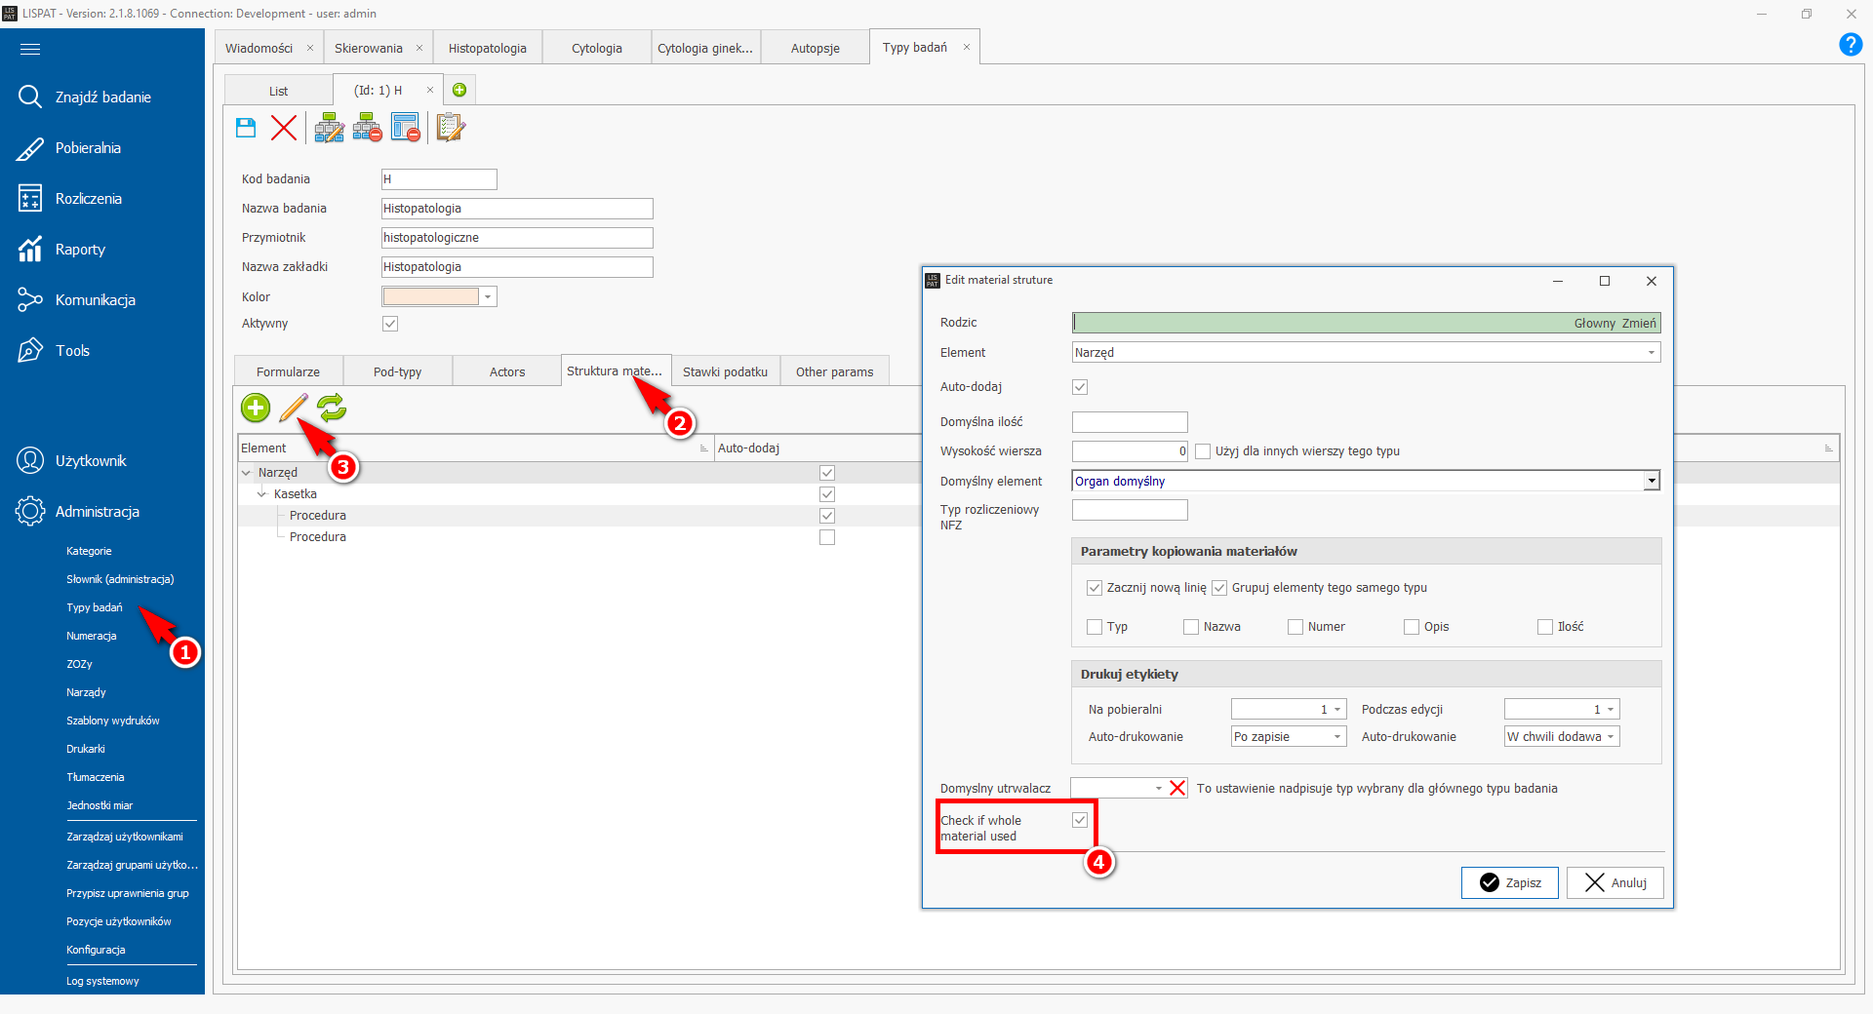Click the red X delete icon in toolbar
Screen dimensions: 1873x1014
tap(284, 128)
